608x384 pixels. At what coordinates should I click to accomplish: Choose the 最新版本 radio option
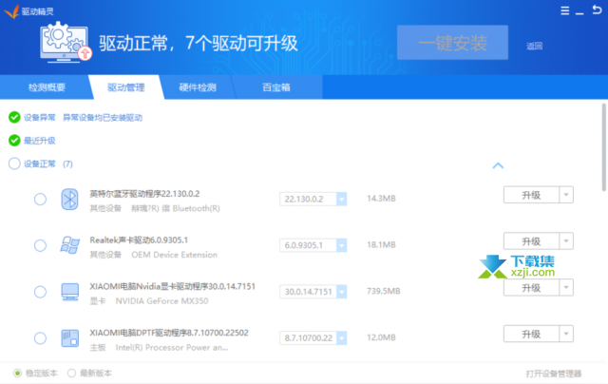tap(71, 374)
